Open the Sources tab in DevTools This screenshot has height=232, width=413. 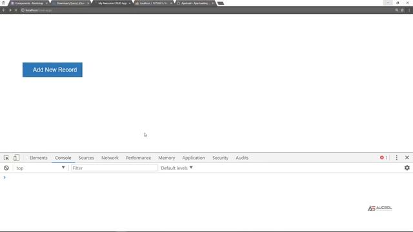[86, 158]
